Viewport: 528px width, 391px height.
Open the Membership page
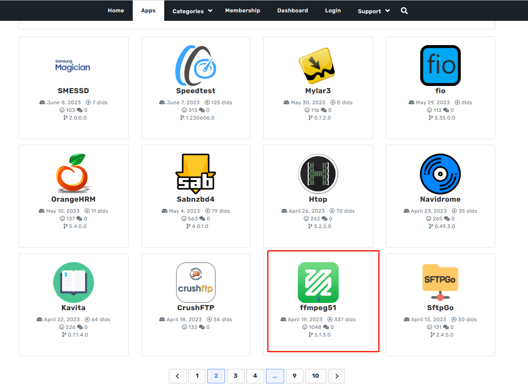[243, 11]
